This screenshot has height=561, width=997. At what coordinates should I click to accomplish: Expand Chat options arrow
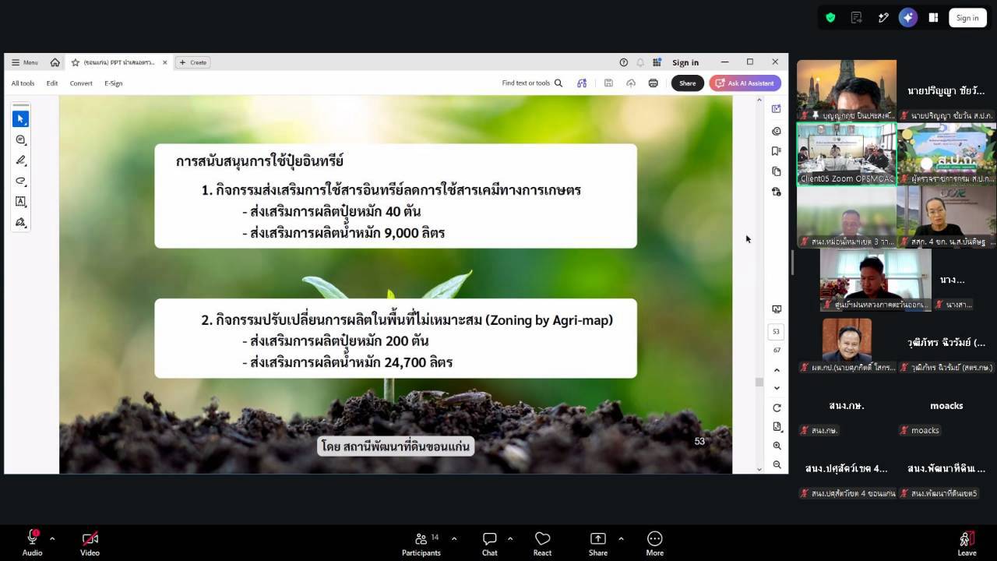coord(510,538)
